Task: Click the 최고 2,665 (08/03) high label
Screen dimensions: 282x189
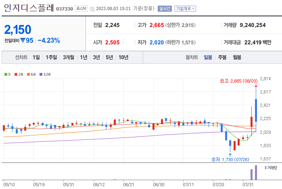Action: [239, 81]
